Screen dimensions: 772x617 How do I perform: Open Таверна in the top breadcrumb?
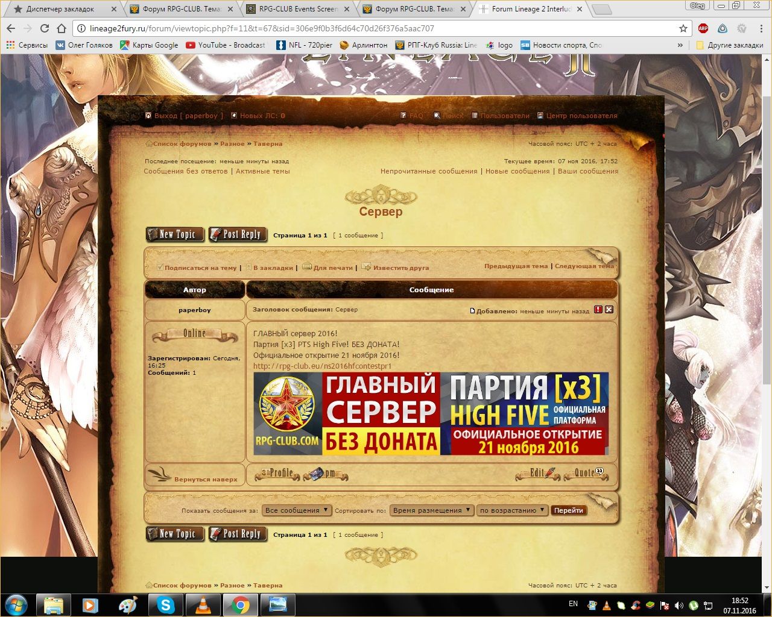(x=268, y=144)
